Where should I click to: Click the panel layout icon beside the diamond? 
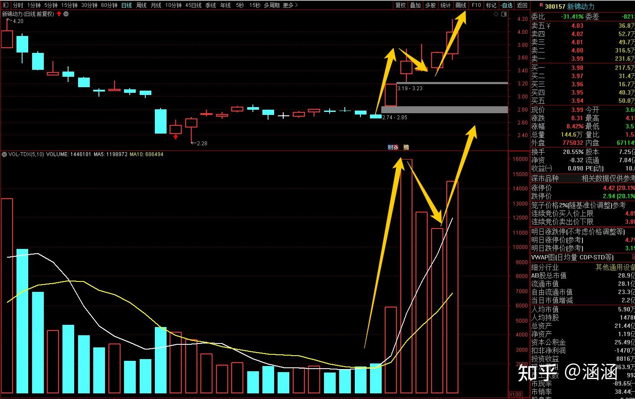pos(504,14)
